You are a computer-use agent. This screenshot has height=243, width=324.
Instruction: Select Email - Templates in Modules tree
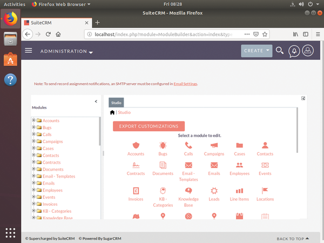coord(59,176)
